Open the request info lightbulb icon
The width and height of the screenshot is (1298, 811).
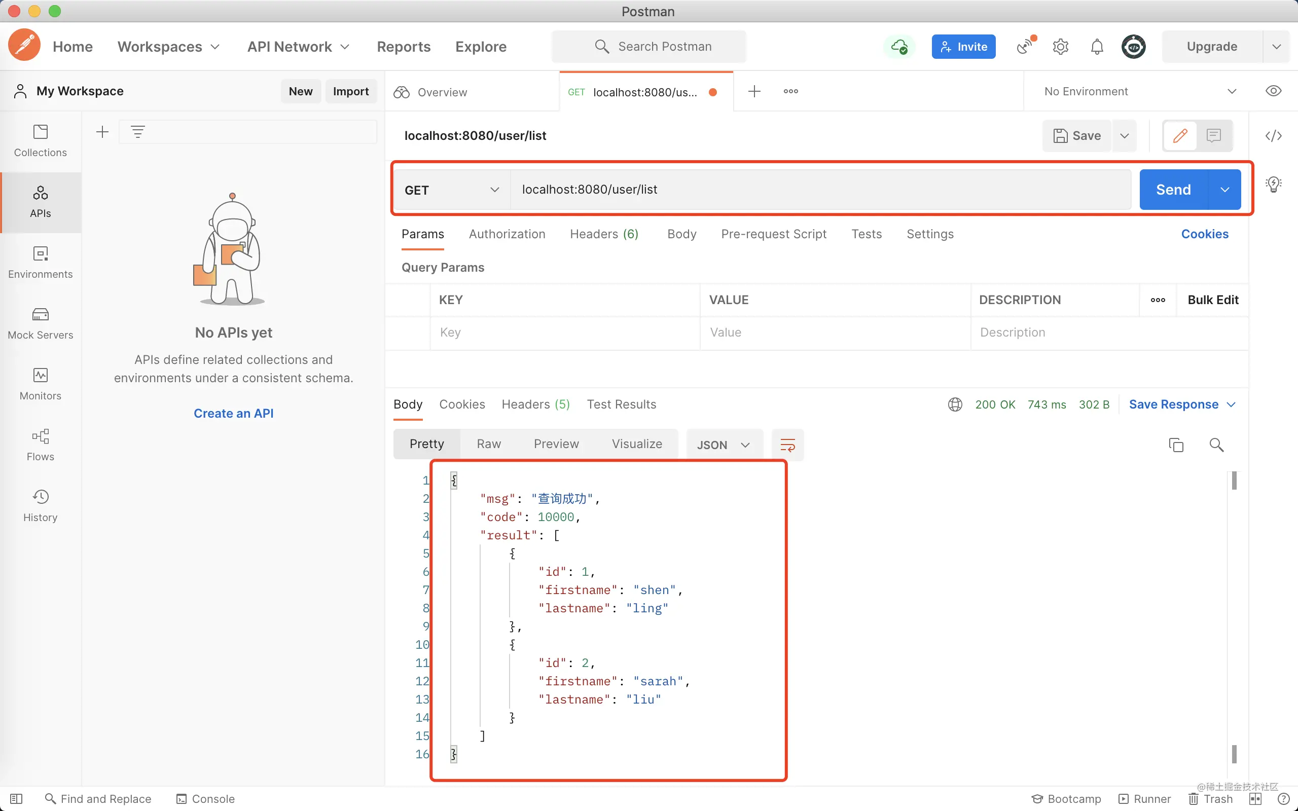coord(1273,185)
